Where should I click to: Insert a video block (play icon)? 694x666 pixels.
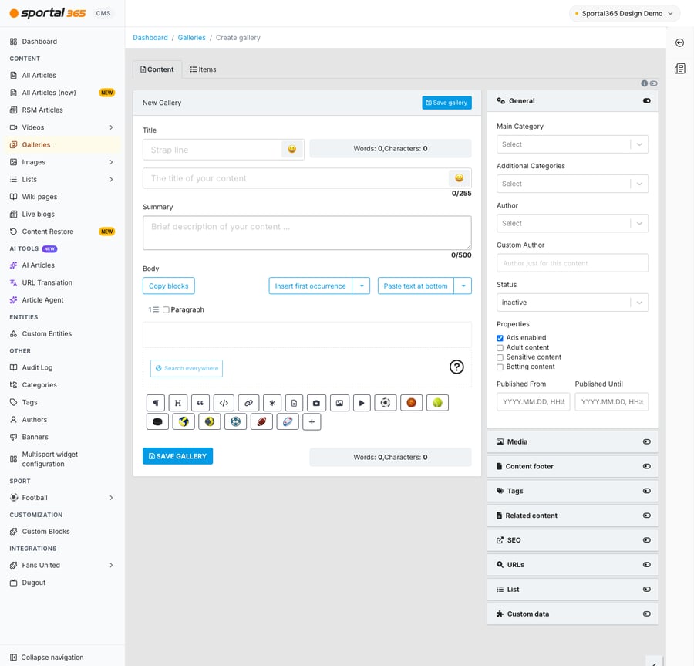tap(362, 403)
